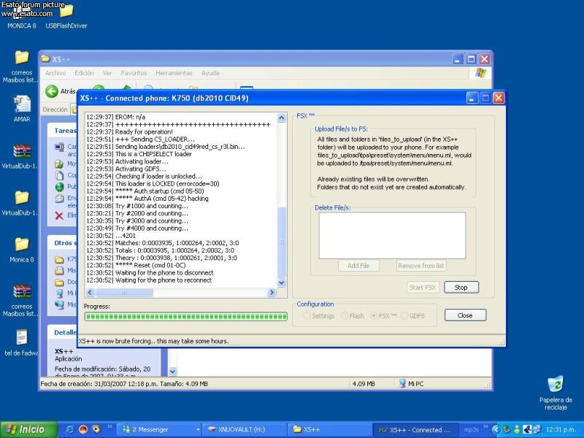Click the Mi PC icon in Explorer status bar
The image size is (584, 438).
[x=402, y=383]
